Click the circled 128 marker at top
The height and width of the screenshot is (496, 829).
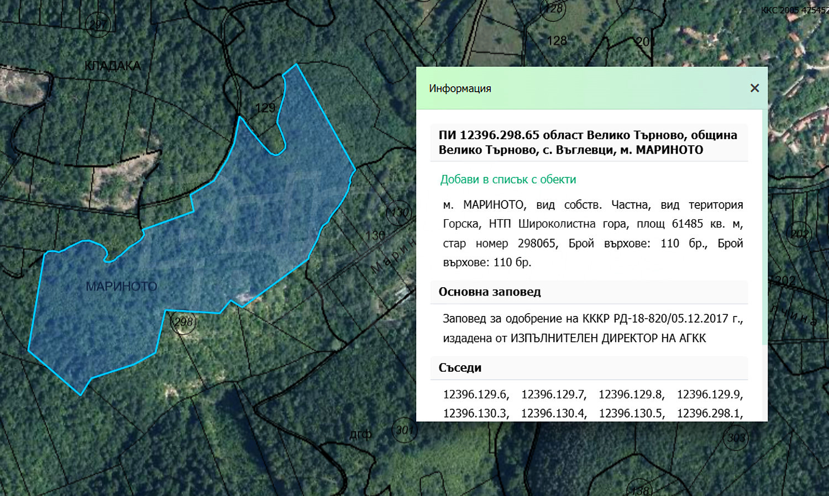[553, 9]
